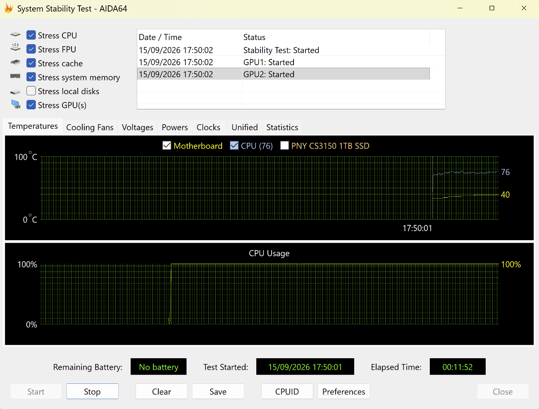Close the window with the title bar X
This screenshot has width=539, height=409.
pos(524,8)
